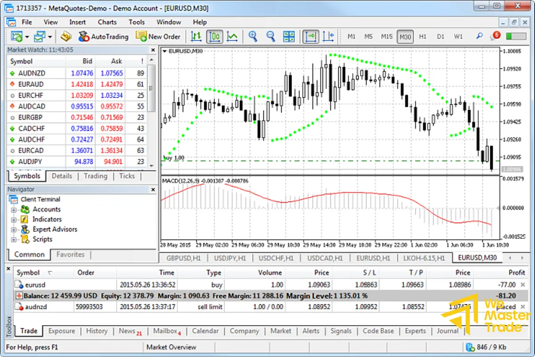
Task: Switch chart to bar chart display
Action: 197,37
